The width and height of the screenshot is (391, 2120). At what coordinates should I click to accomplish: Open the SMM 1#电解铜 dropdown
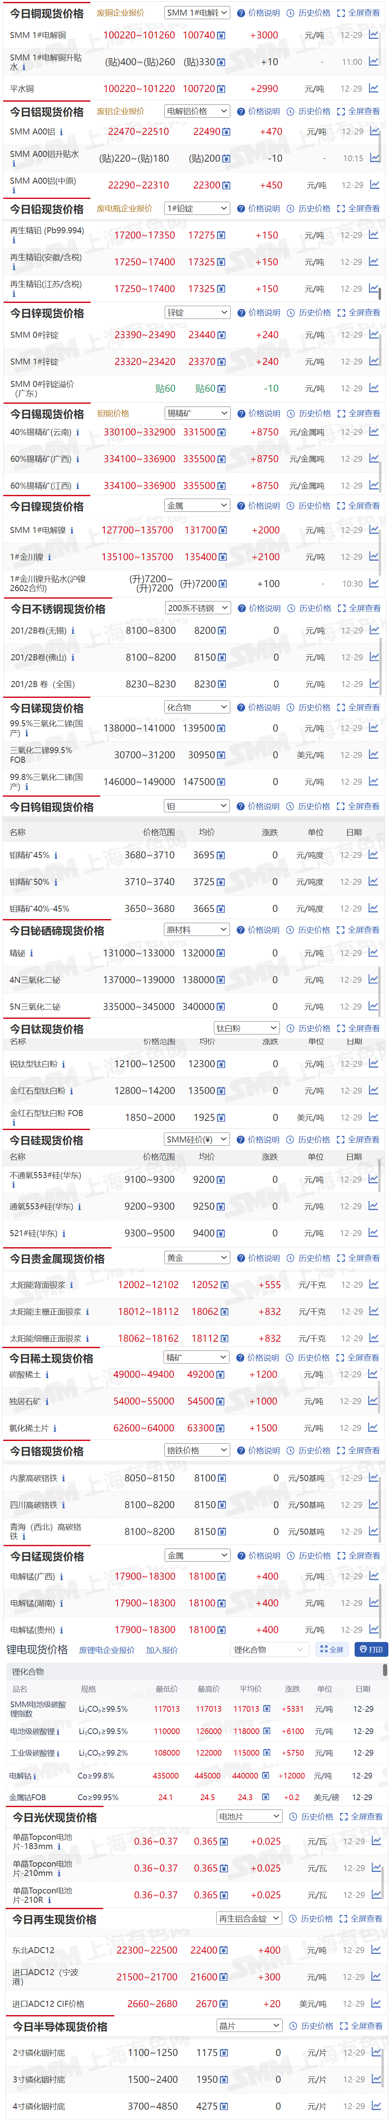(196, 13)
